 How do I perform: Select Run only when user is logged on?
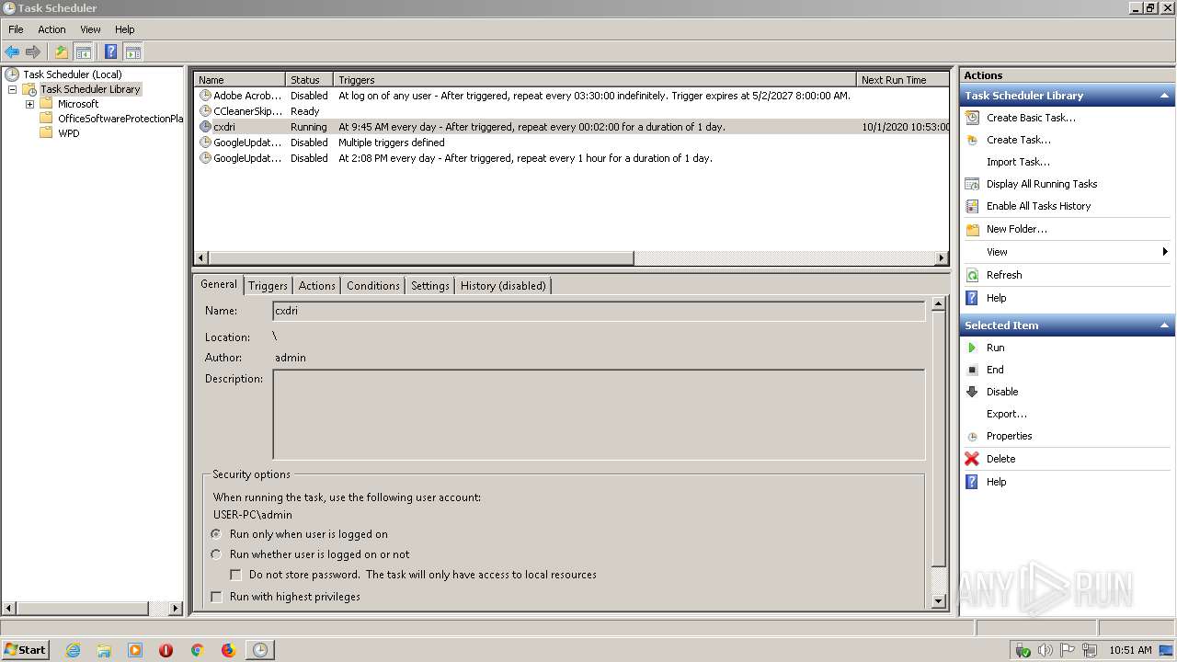(216, 534)
